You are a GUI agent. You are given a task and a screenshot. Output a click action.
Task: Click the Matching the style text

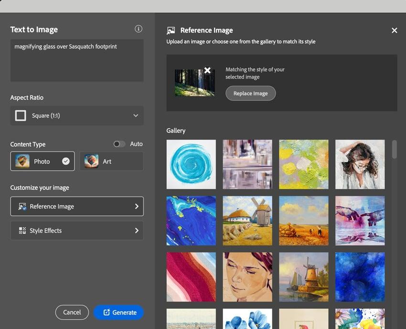point(255,73)
